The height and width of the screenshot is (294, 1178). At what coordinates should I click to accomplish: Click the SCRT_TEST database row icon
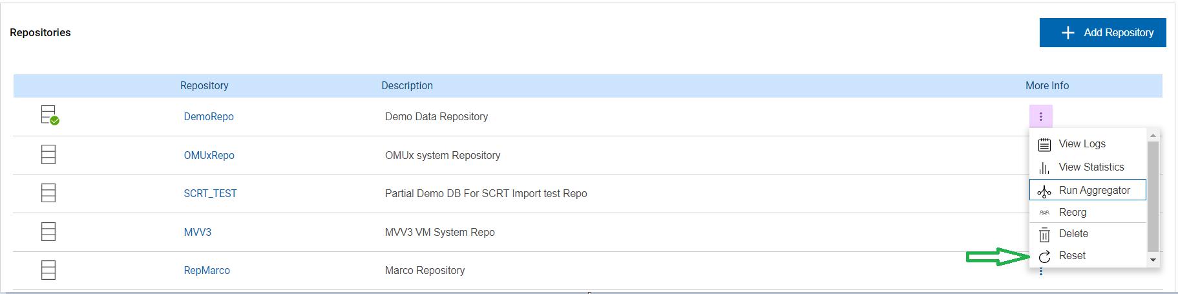48,193
